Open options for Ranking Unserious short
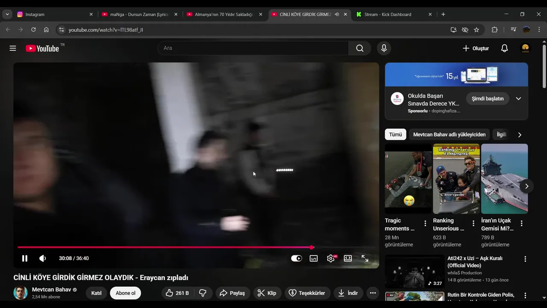This screenshot has width=547, height=308. click(x=473, y=223)
